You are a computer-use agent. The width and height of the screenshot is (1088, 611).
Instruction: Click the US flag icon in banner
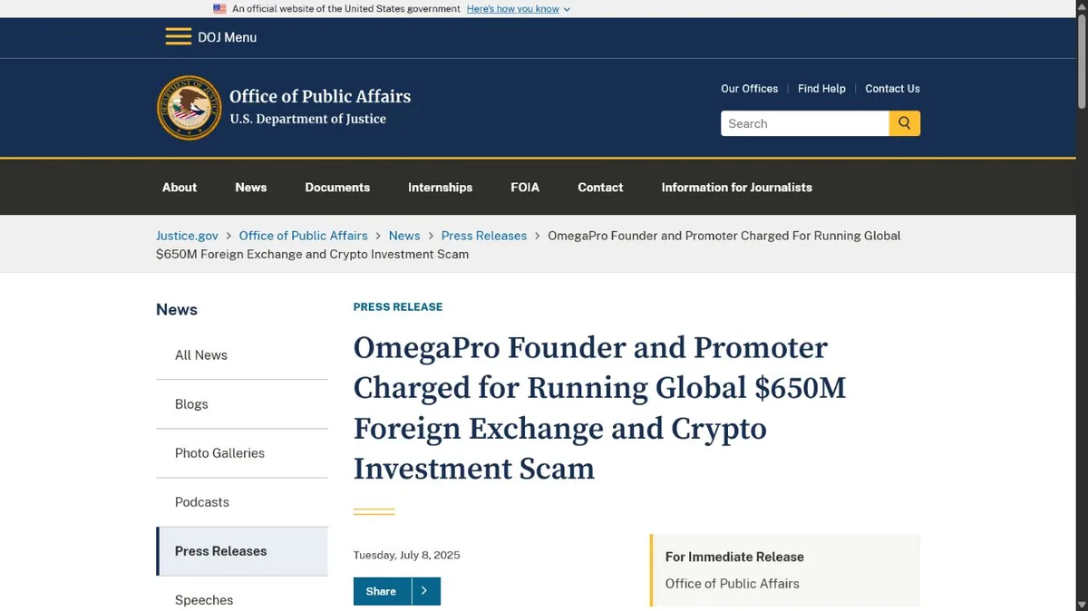(219, 8)
